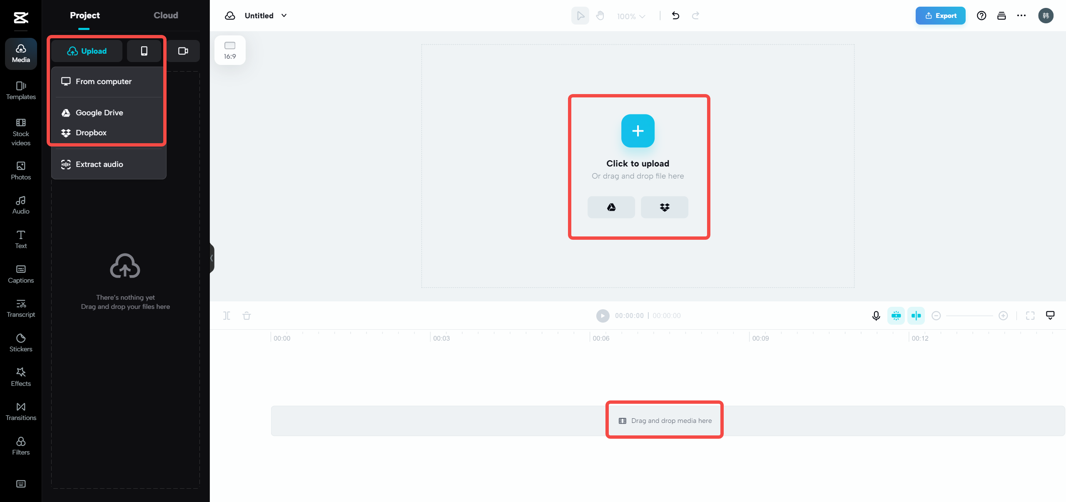Click the Dropbox icon button in canvas
The image size is (1066, 502).
[664, 207]
